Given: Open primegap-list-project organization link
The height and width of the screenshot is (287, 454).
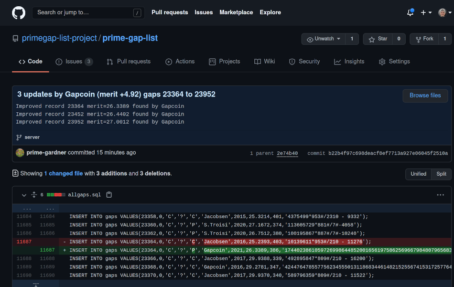Looking at the screenshot, I should (x=59, y=38).
